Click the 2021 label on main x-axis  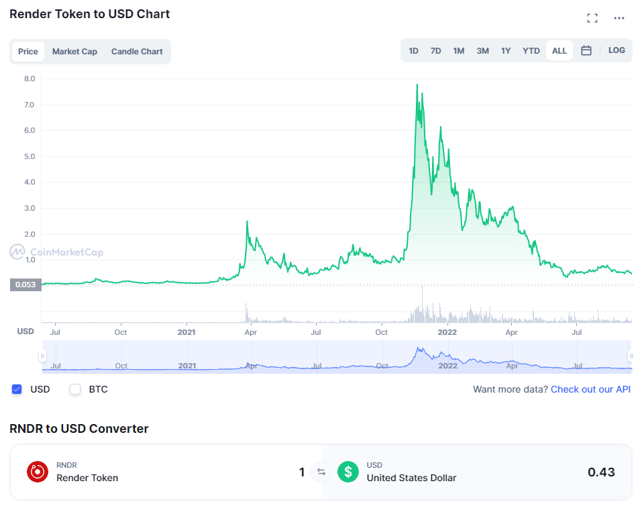[x=186, y=332]
